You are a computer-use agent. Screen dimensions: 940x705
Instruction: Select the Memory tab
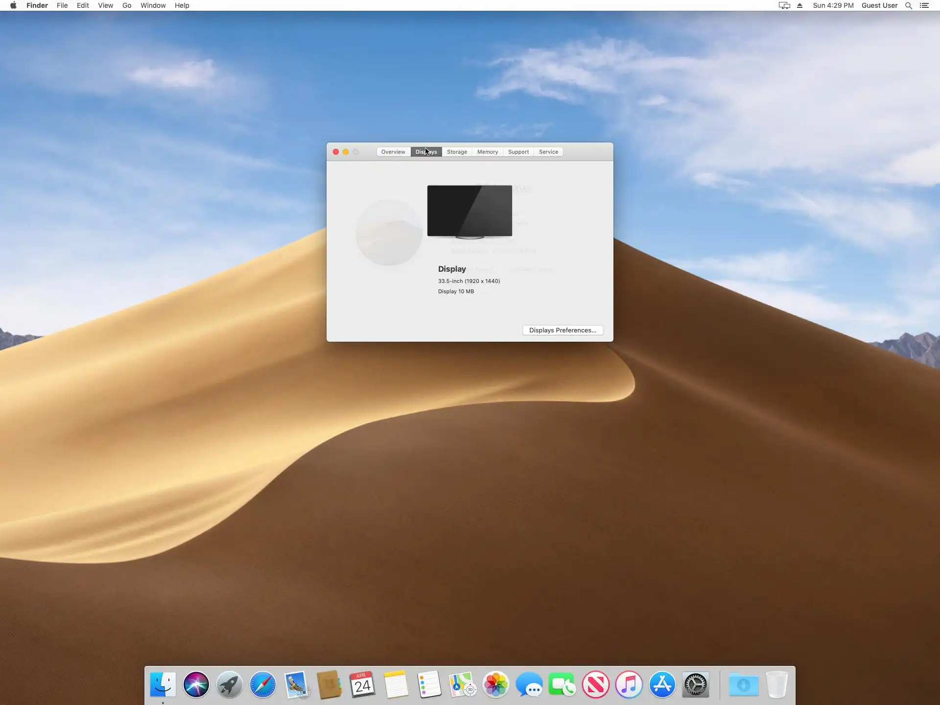click(487, 152)
